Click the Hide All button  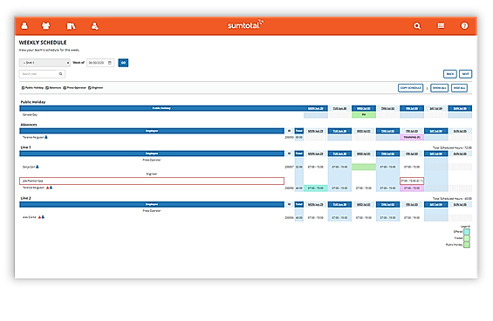pyautogui.click(x=459, y=88)
